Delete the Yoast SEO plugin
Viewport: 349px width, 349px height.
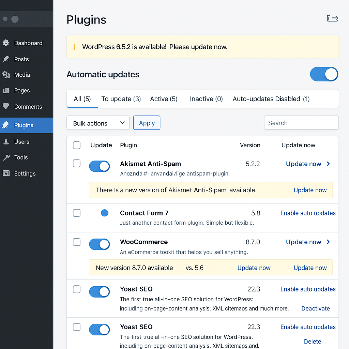coord(313,342)
